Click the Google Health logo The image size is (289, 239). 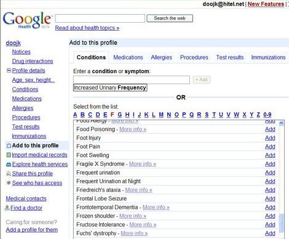(27, 20)
